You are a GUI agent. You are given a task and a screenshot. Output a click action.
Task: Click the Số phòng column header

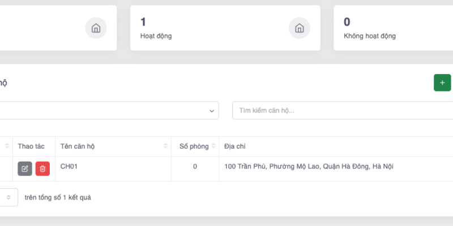click(x=190, y=146)
